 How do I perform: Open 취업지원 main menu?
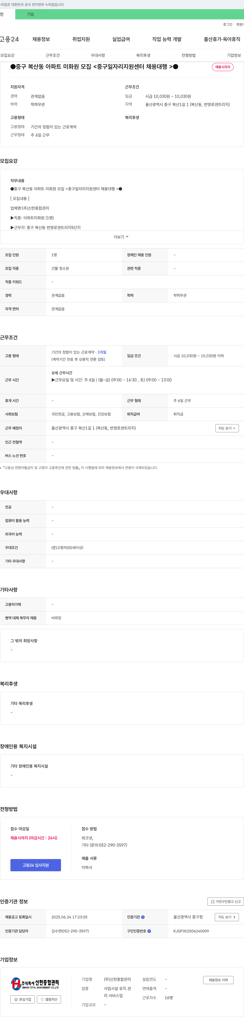81,39
